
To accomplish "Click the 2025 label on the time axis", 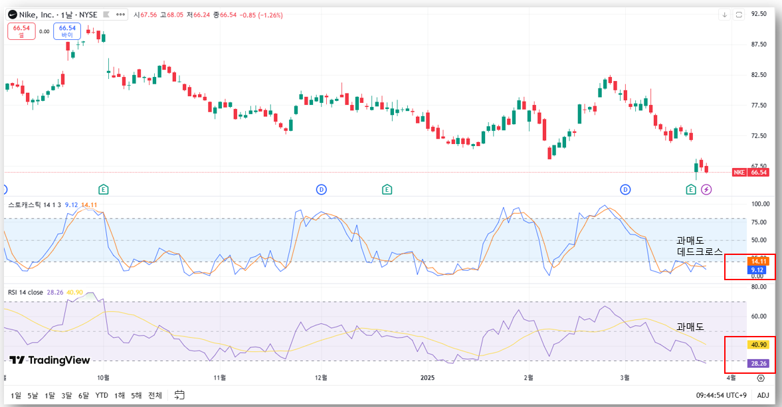I will pos(427,378).
